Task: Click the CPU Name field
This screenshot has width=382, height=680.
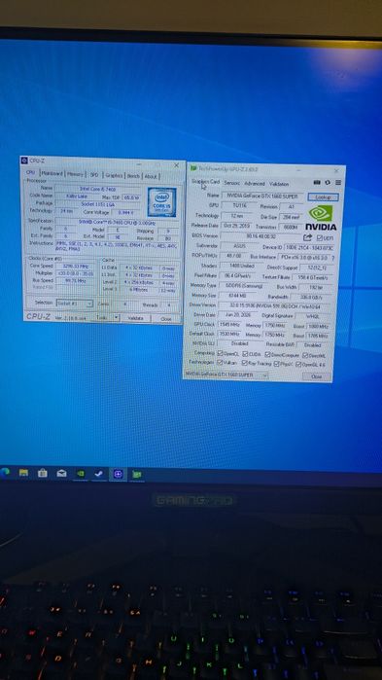Action: (x=98, y=188)
